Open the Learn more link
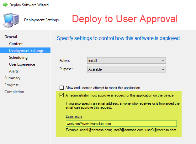196x144 pixels. [x=74, y=117]
